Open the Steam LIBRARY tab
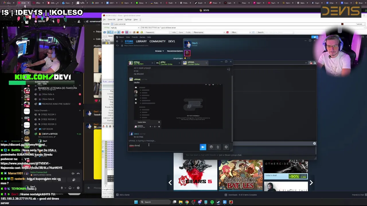This screenshot has height=206, width=367. point(141,41)
